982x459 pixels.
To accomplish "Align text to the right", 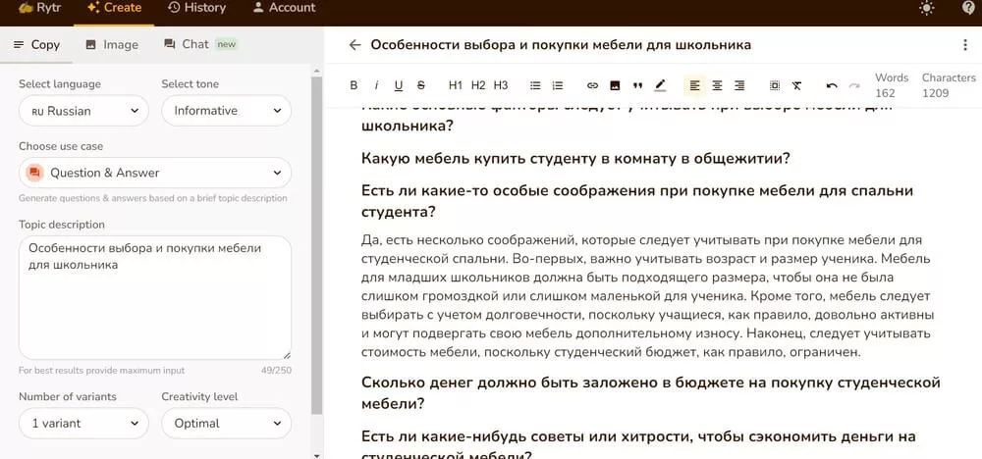I will [739, 85].
